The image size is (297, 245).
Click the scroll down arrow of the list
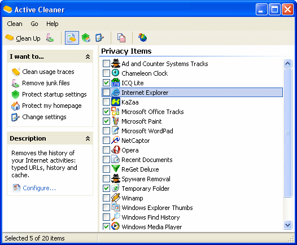(288, 225)
